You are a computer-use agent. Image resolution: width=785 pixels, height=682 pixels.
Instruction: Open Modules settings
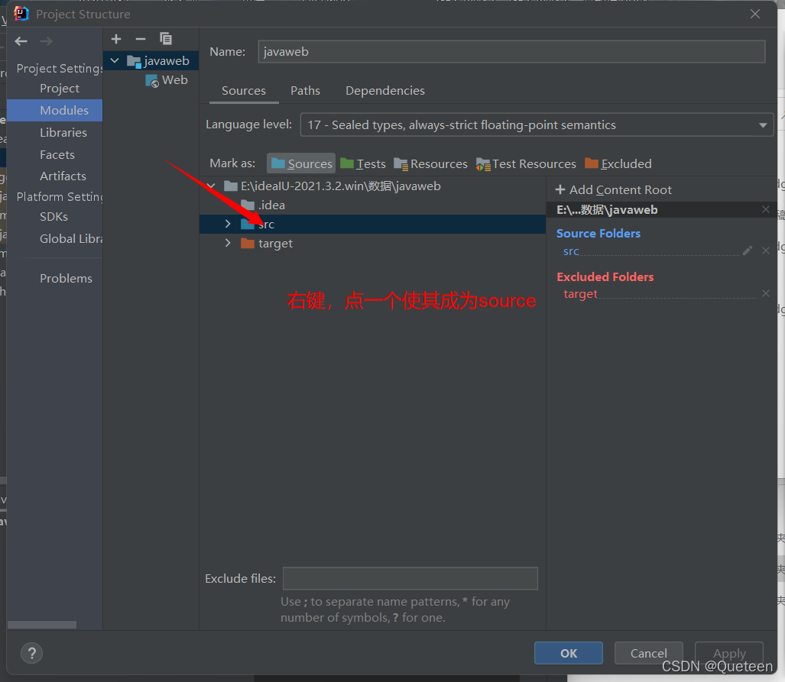pos(54,111)
